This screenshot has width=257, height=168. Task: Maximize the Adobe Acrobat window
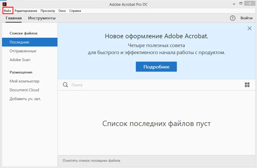pos(241,3)
